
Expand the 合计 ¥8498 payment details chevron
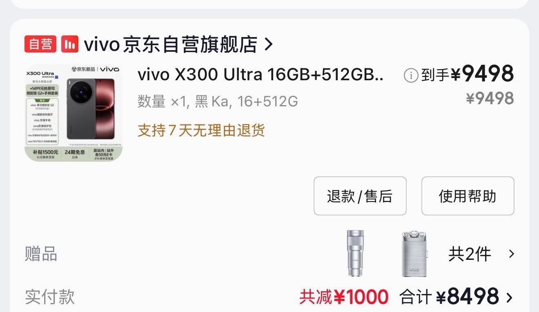coord(509,297)
